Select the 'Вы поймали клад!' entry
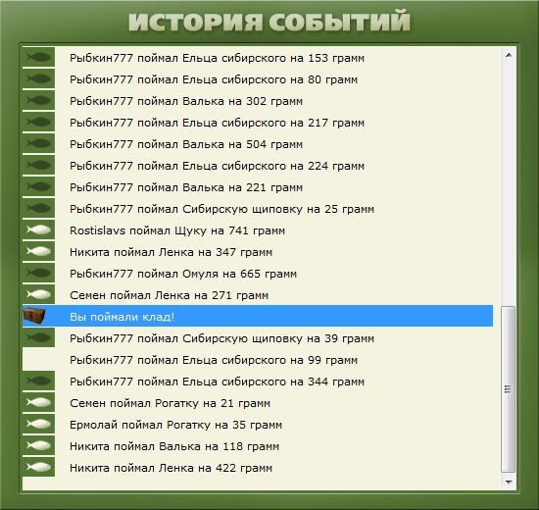This screenshot has height=510, width=539. [258, 316]
